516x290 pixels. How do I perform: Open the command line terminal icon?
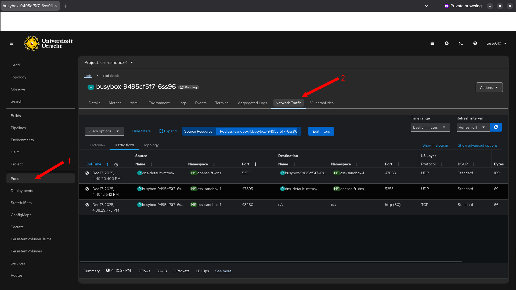[461, 43]
